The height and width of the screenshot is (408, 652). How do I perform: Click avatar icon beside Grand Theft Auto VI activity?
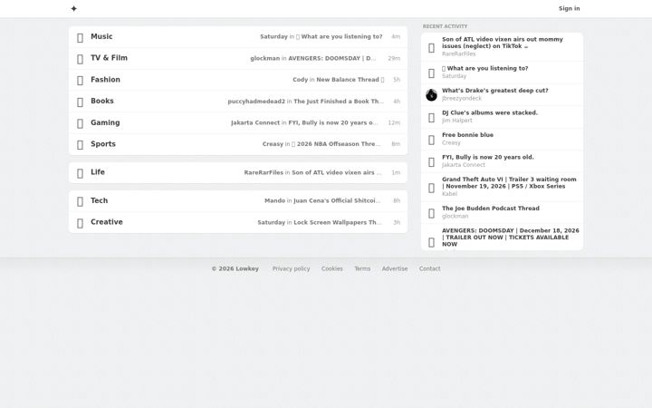coord(431,189)
